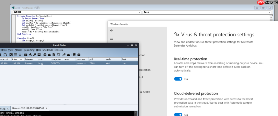Sort sessions by pid column
Viewport: 278px width, 116px height.
coord(97,59)
